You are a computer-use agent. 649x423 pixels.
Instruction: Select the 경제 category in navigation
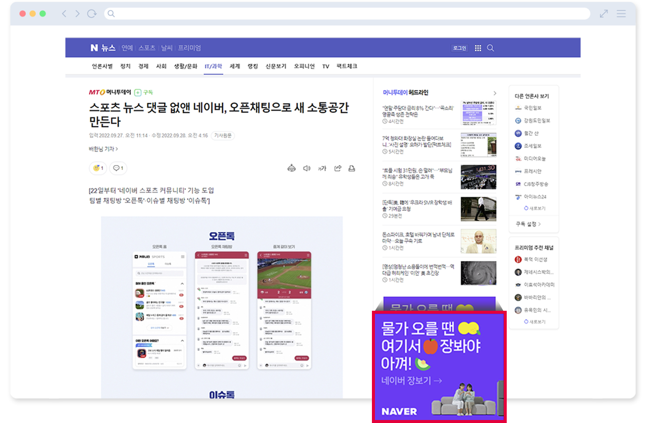143,66
